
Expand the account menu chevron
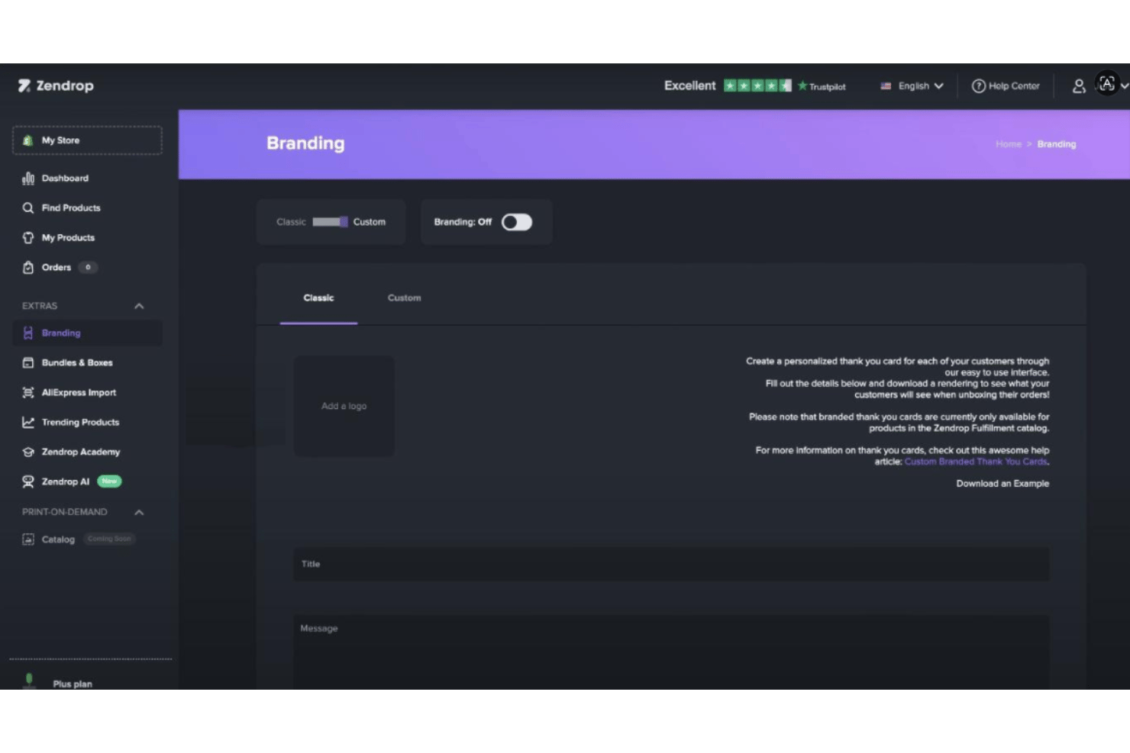pos(1125,86)
